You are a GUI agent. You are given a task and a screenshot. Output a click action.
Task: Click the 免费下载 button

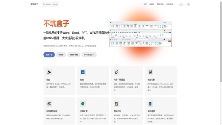pos(49,55)
